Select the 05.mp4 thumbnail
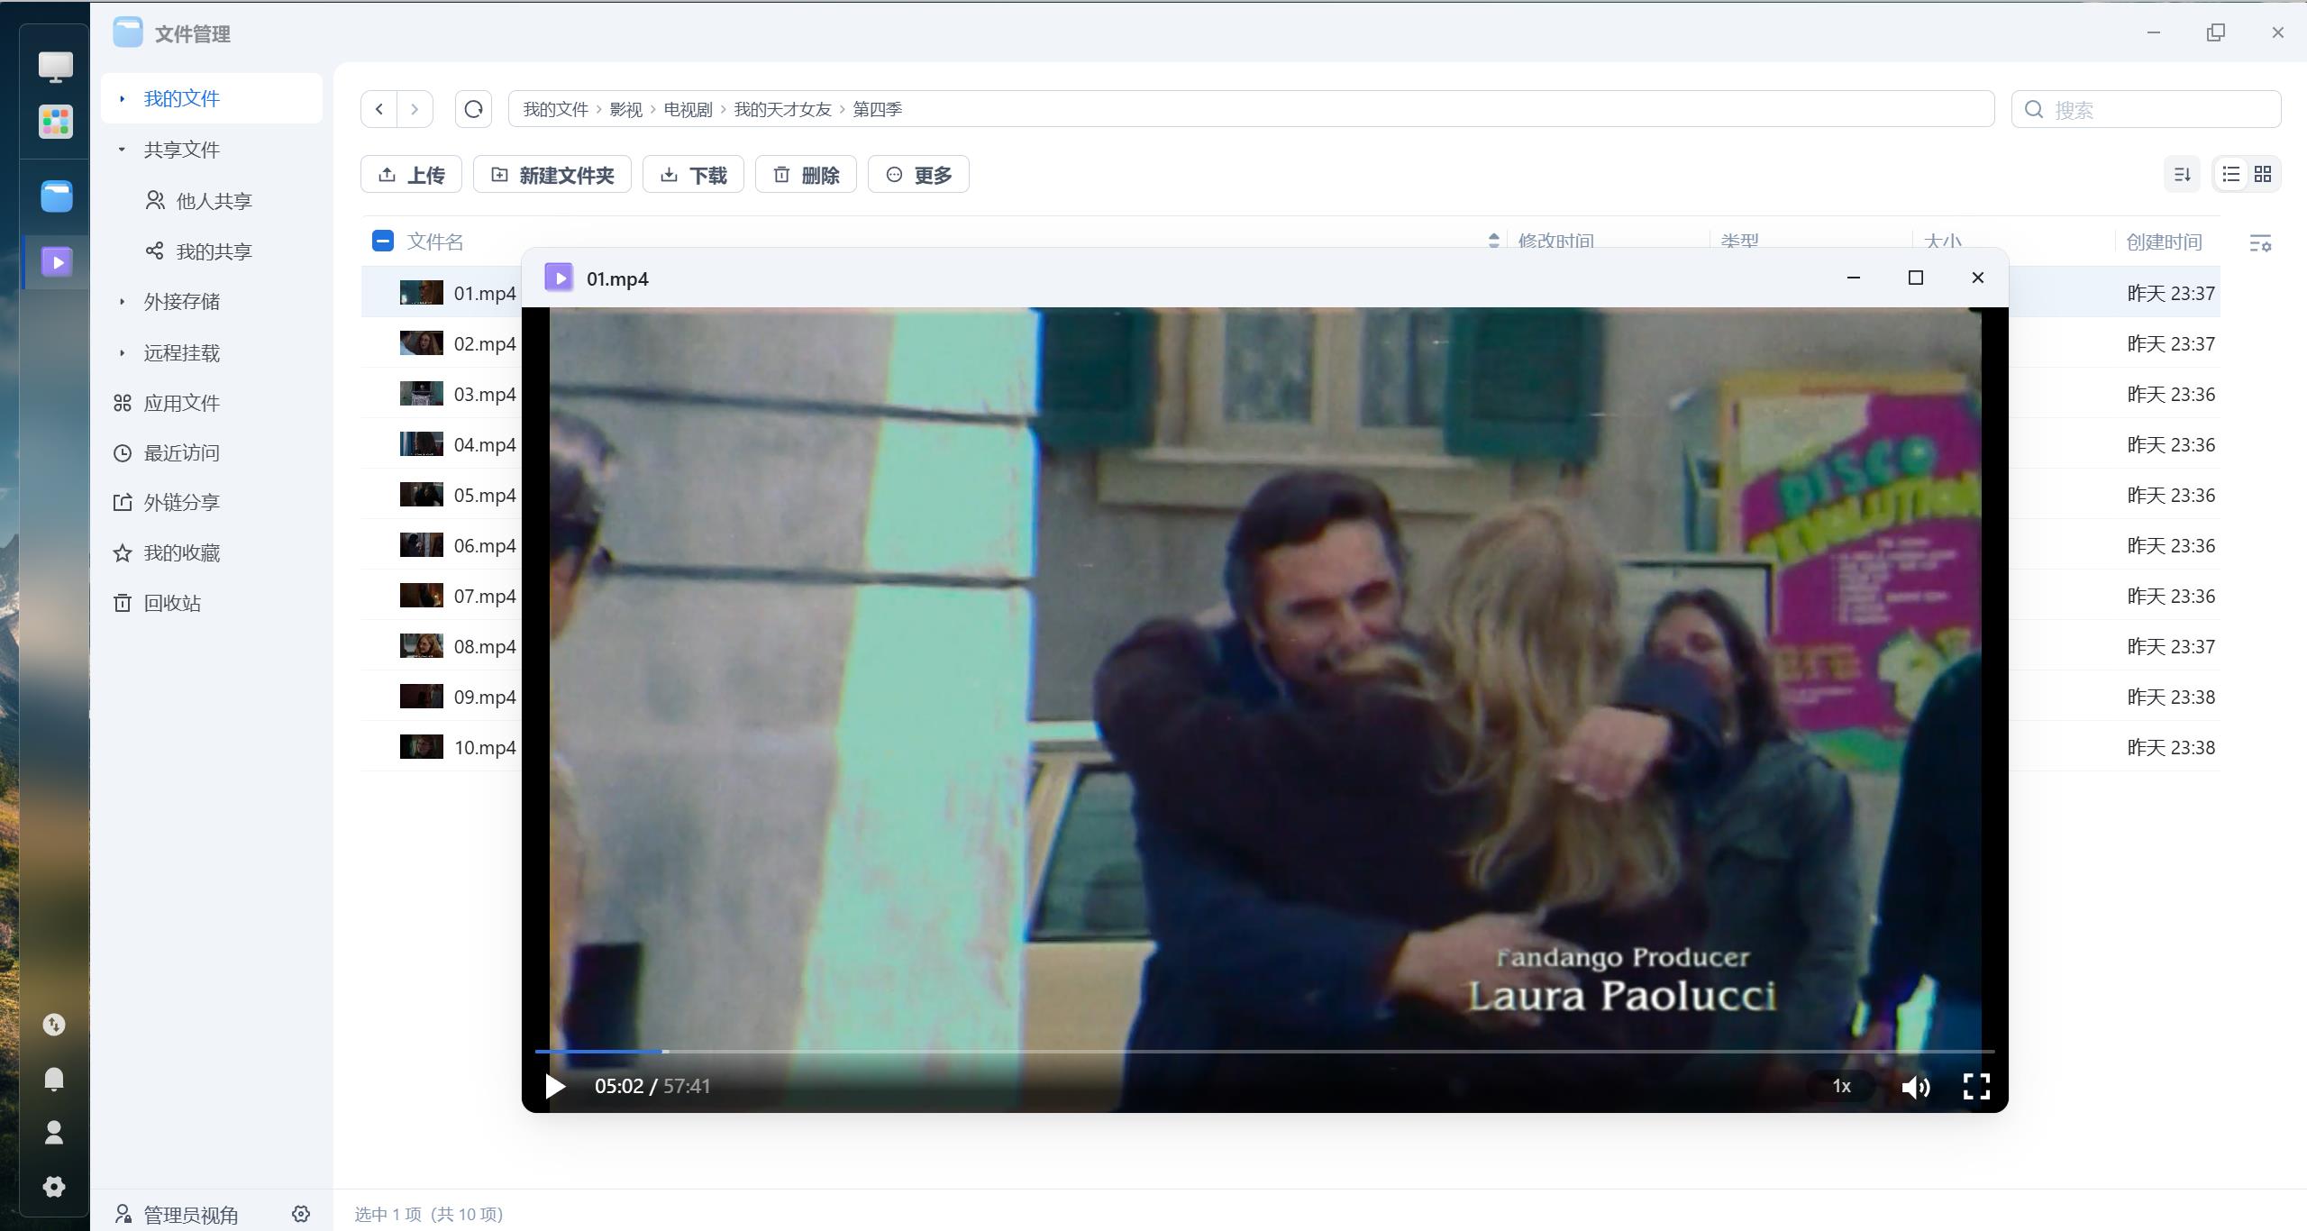 click(x=421, y=495)
